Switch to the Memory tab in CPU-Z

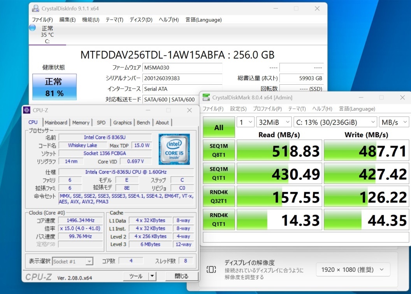coord(81,122)
